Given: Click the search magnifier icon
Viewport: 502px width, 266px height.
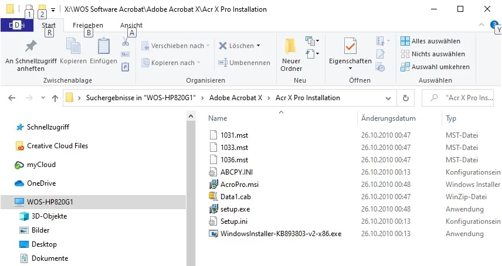Looking at the screenshot, I should 434,97.
